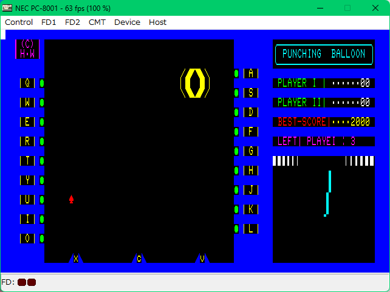Click the C launcher at bottom
Screen dimensions: 390x292
[x=139, y=259]
